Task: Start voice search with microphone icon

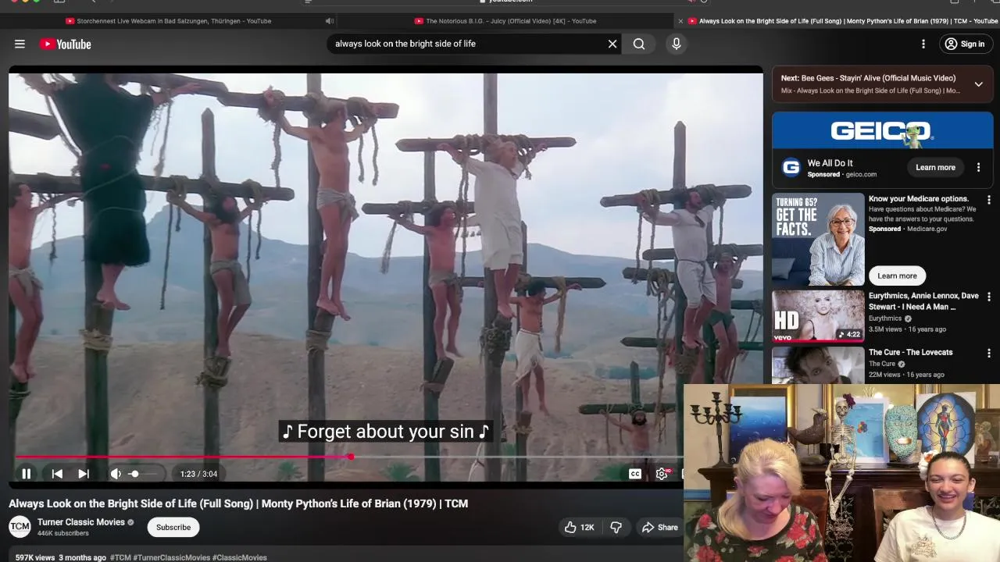Action: tap(677, 44)
